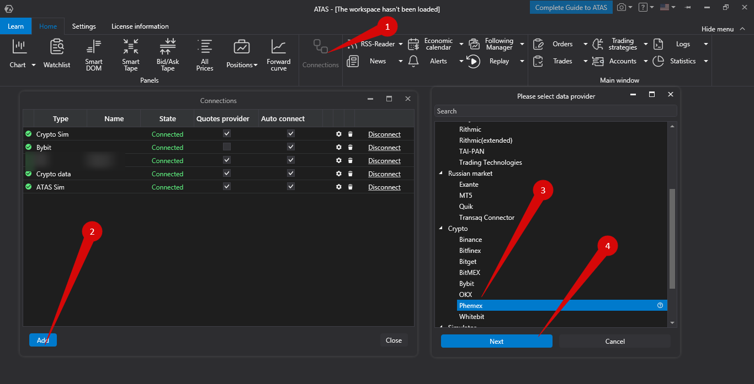Expand the Positions dropdown arrow
The height and width of the screenshot is (384, 754).
pos(256,65)
